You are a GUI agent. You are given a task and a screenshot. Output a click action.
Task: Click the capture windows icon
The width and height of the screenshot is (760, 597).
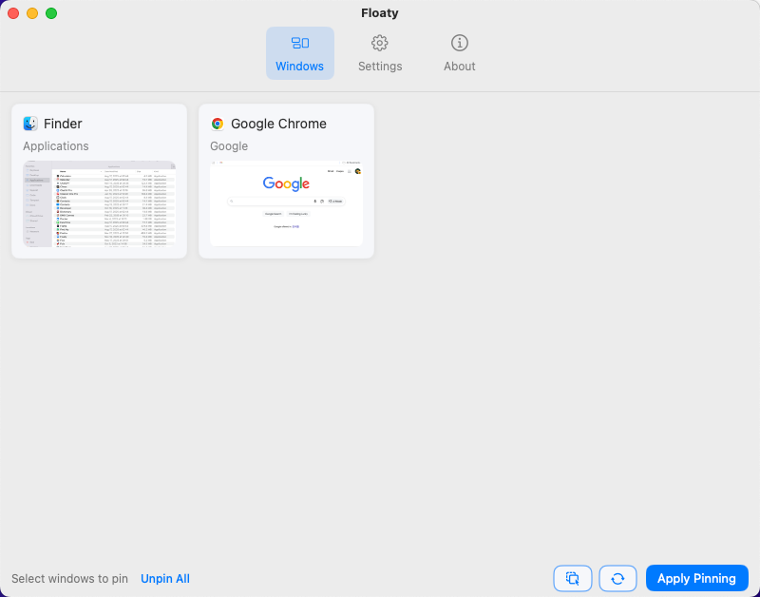tap(572, 578)
